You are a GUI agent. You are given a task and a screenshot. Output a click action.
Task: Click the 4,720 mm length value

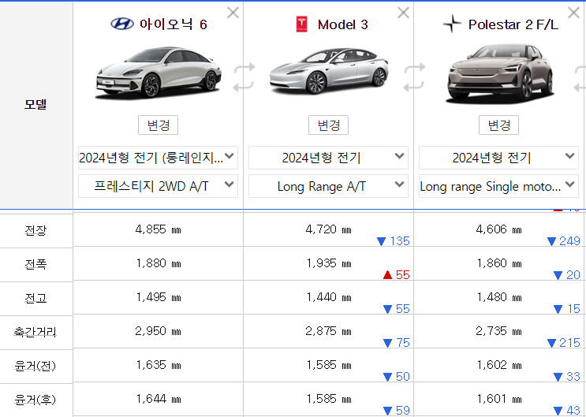point(329,229)
